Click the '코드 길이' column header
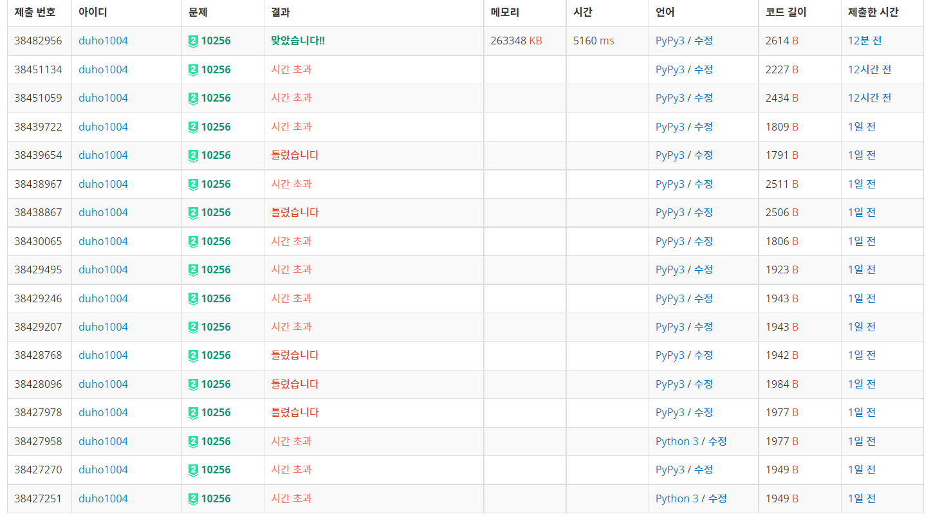949x521 pixels. tap(786, 12)
